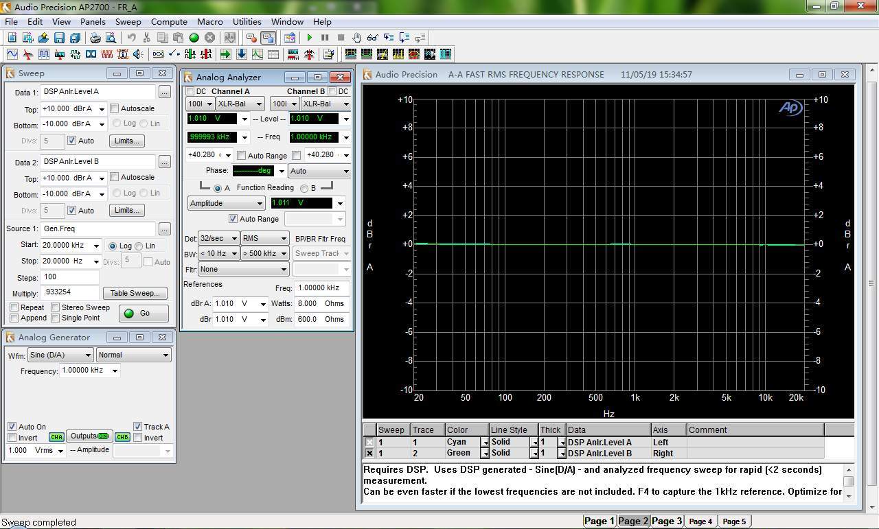Click the Undo toolbar icon
This screenshot has width=879, height=529.
point(131,38)
